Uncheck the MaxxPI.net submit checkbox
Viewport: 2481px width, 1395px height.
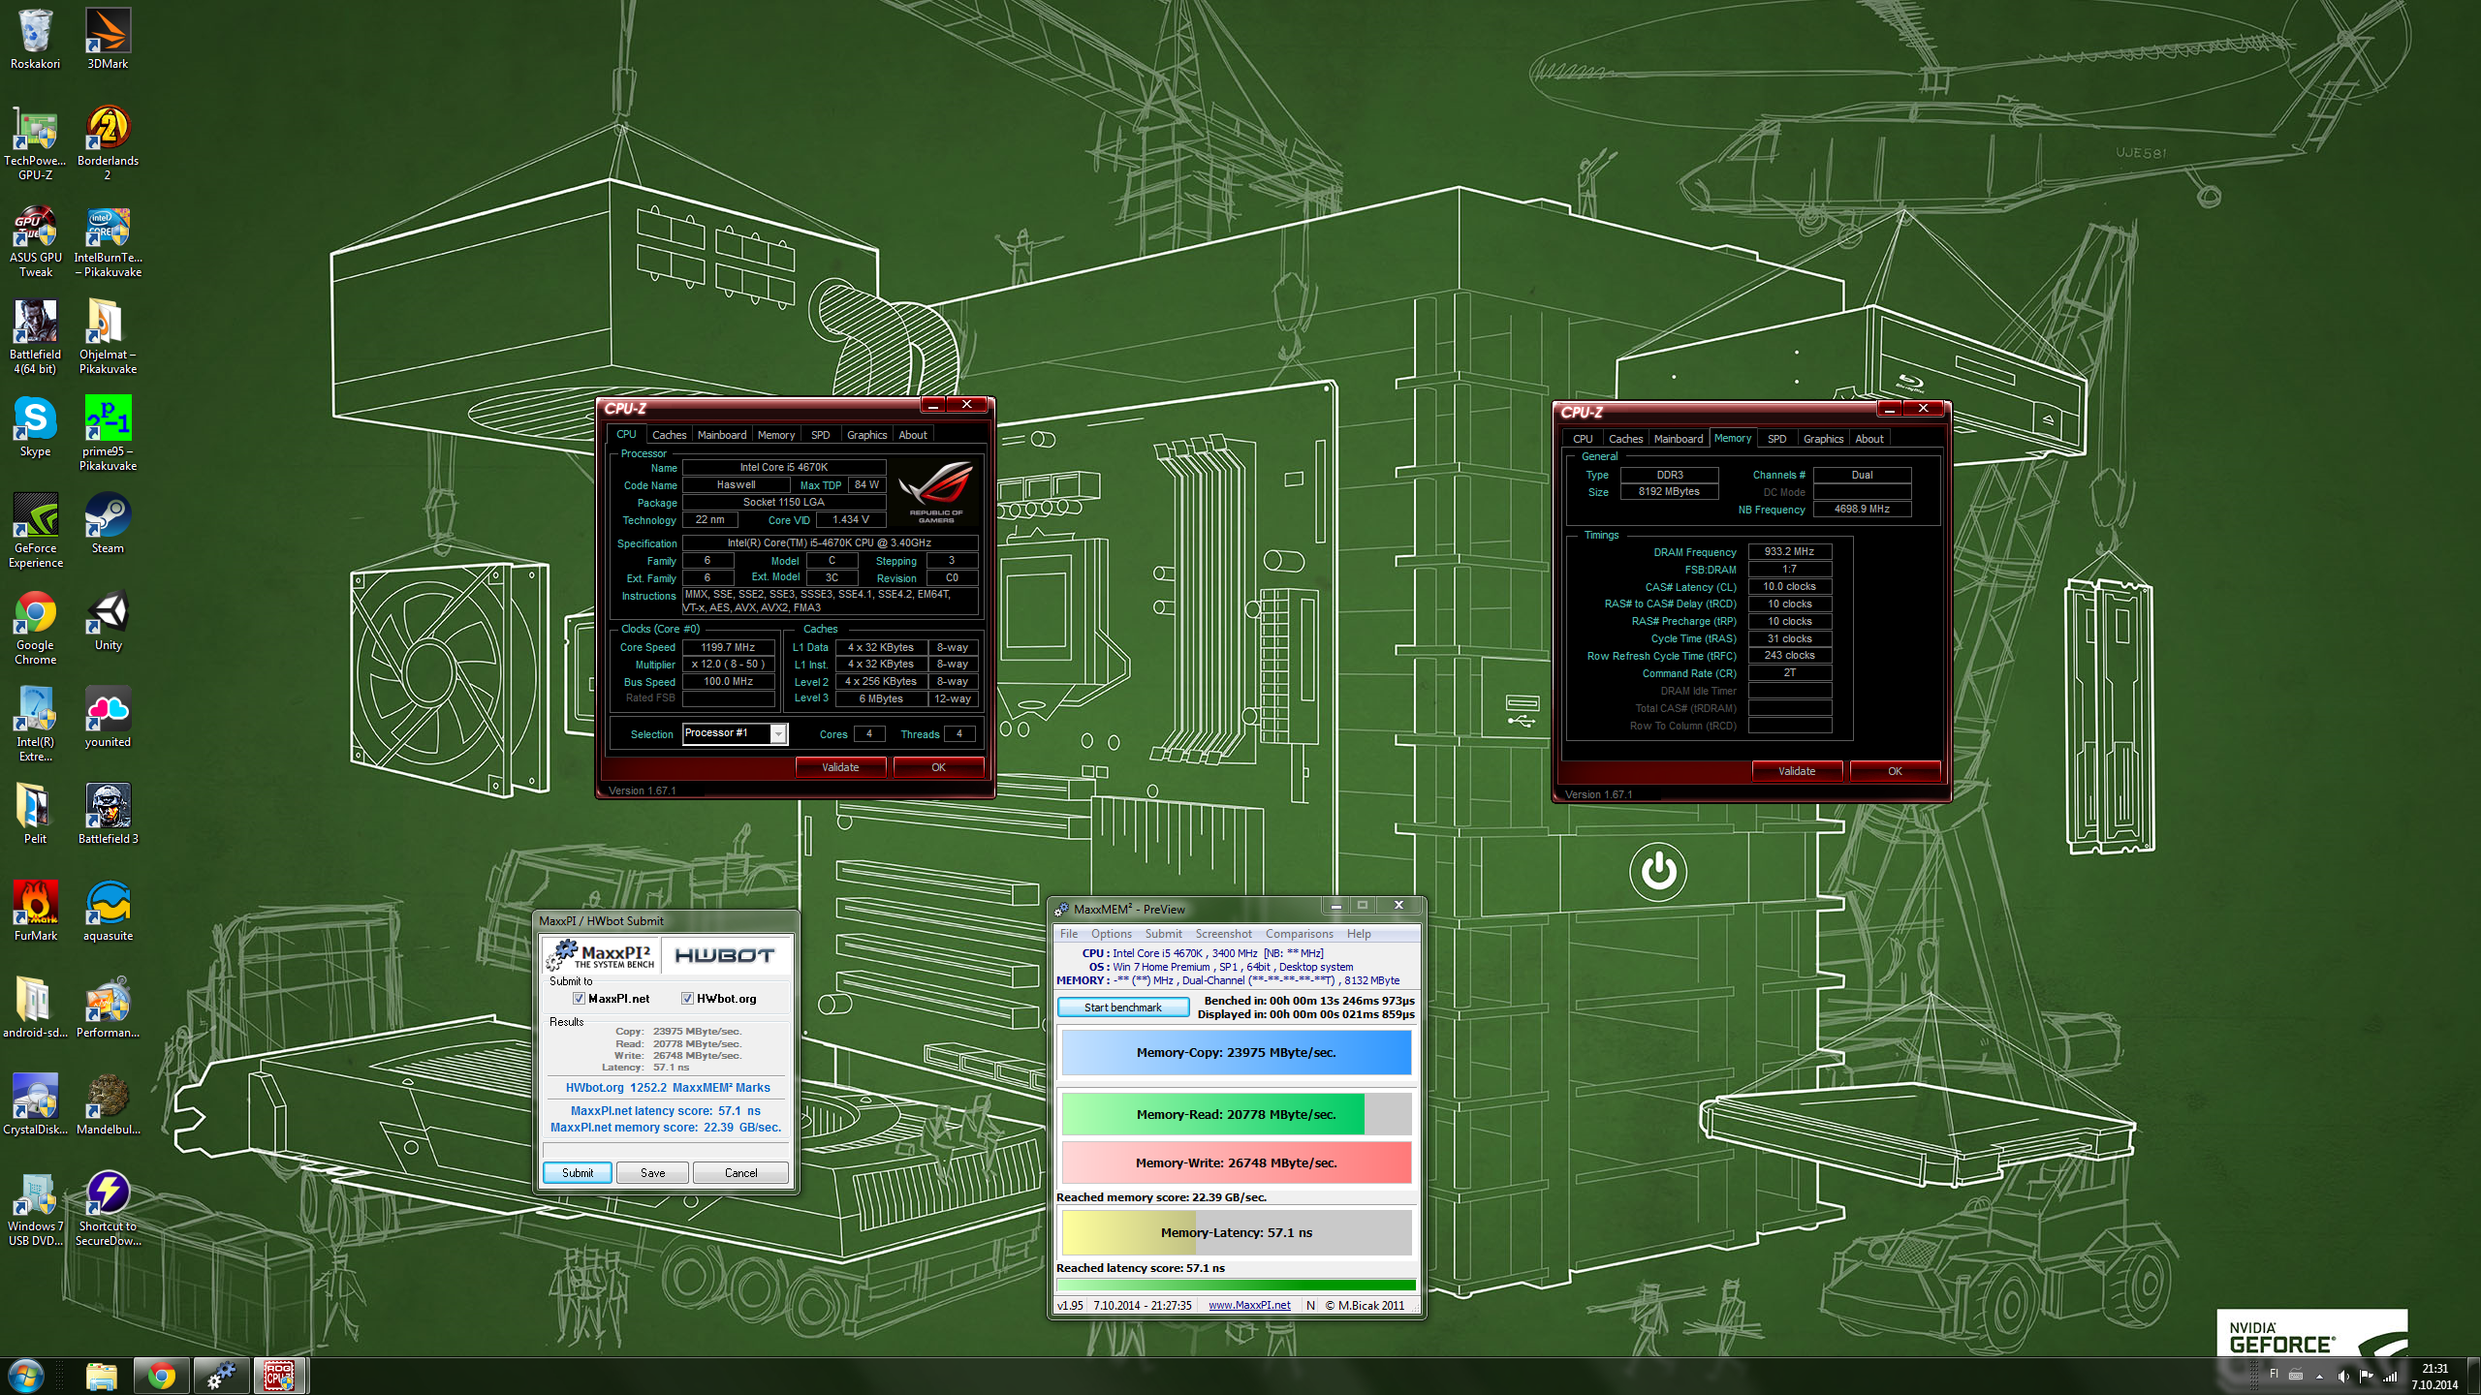point(579,999)
